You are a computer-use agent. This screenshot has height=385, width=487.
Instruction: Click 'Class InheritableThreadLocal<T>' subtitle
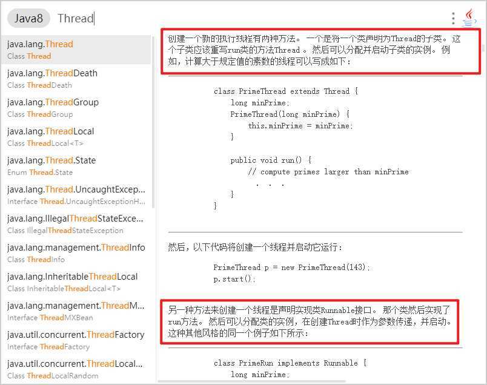tap(64, 288)
